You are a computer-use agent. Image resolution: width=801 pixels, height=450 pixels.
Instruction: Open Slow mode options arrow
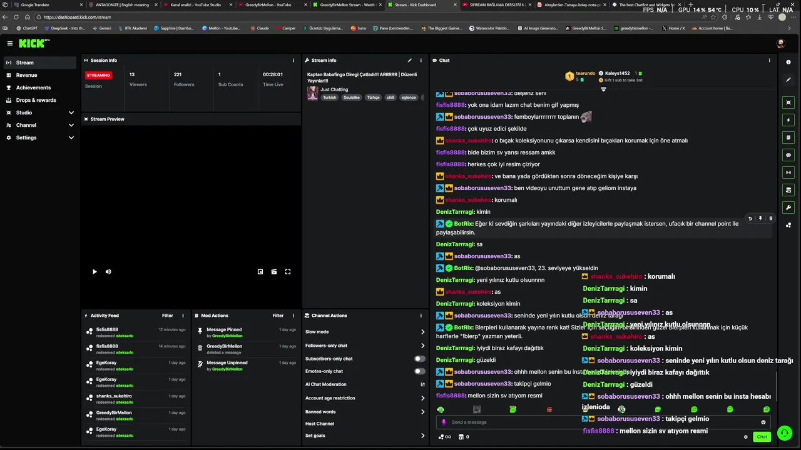[422, 332]
